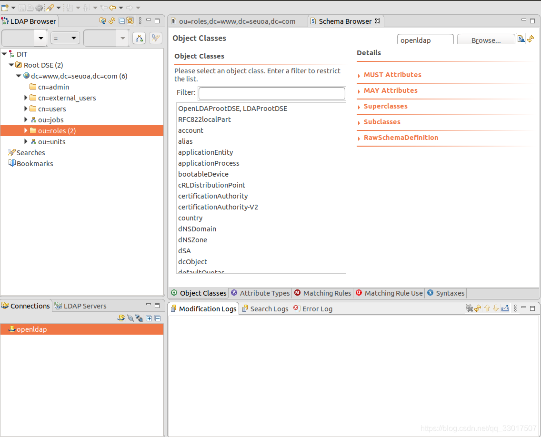
Task: Expand the ou=units entry
Action: click(x=26, y=141)
